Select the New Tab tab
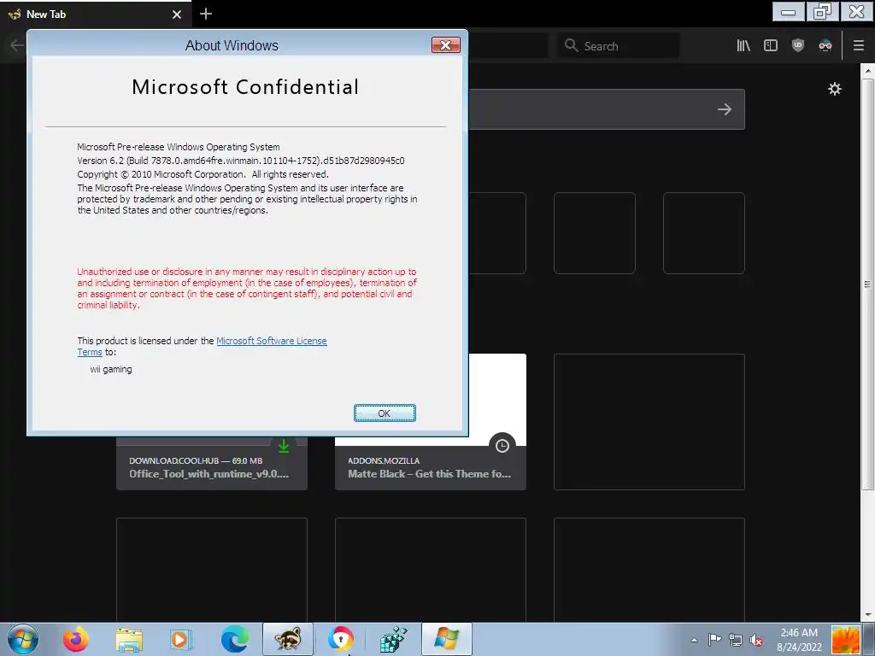 [x=95, y=14]
